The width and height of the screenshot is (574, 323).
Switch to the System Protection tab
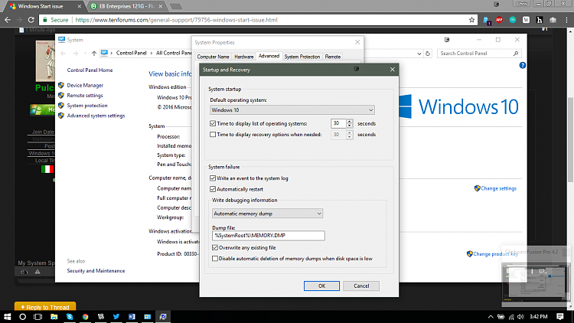click(x=302, y=57)
